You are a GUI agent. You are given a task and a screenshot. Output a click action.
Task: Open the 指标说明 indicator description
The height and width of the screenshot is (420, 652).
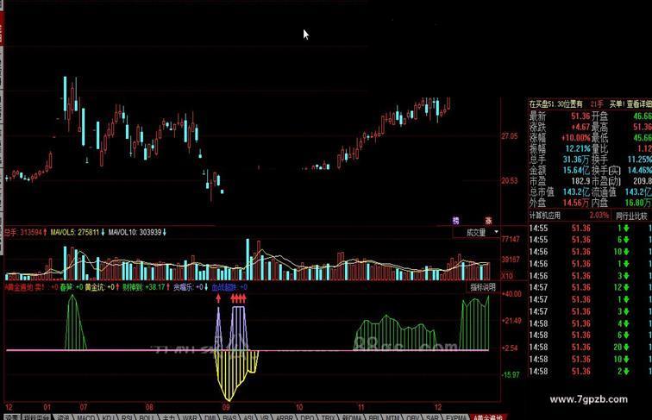click(483, 287)
